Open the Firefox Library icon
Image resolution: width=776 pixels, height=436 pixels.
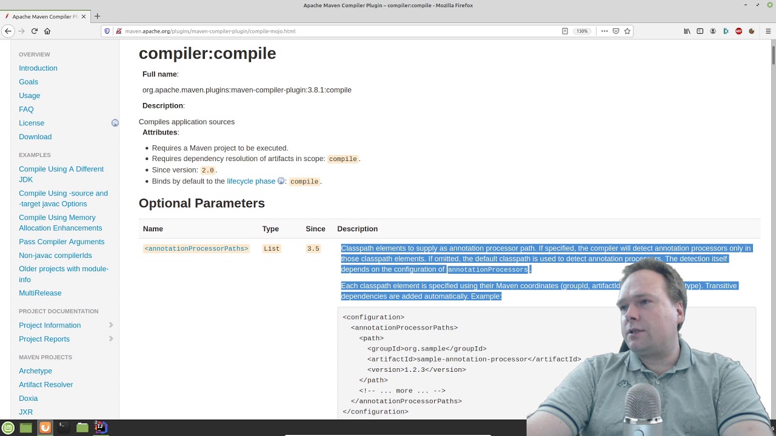coord(687,31)
